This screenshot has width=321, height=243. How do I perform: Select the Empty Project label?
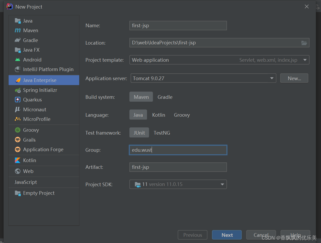pos(39,193)
